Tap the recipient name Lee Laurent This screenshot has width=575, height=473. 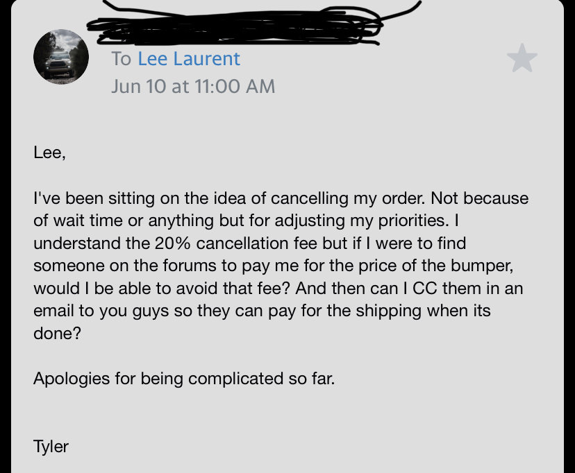click(189, 58)
